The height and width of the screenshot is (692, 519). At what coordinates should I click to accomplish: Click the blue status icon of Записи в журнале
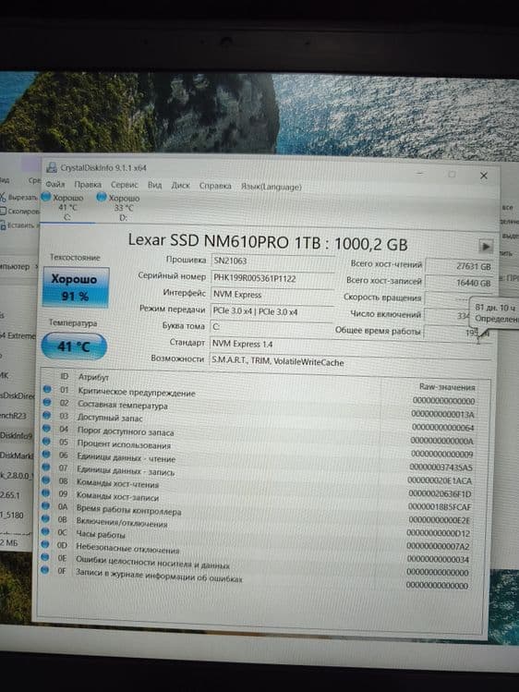[44, 570]
